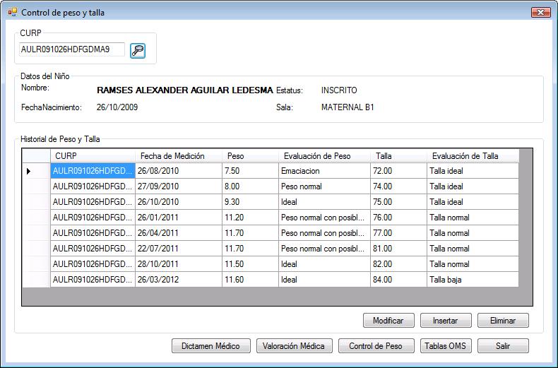The image size is (558, 368).
Task: Click the INSCRITO status value
Action: [339, 90]
